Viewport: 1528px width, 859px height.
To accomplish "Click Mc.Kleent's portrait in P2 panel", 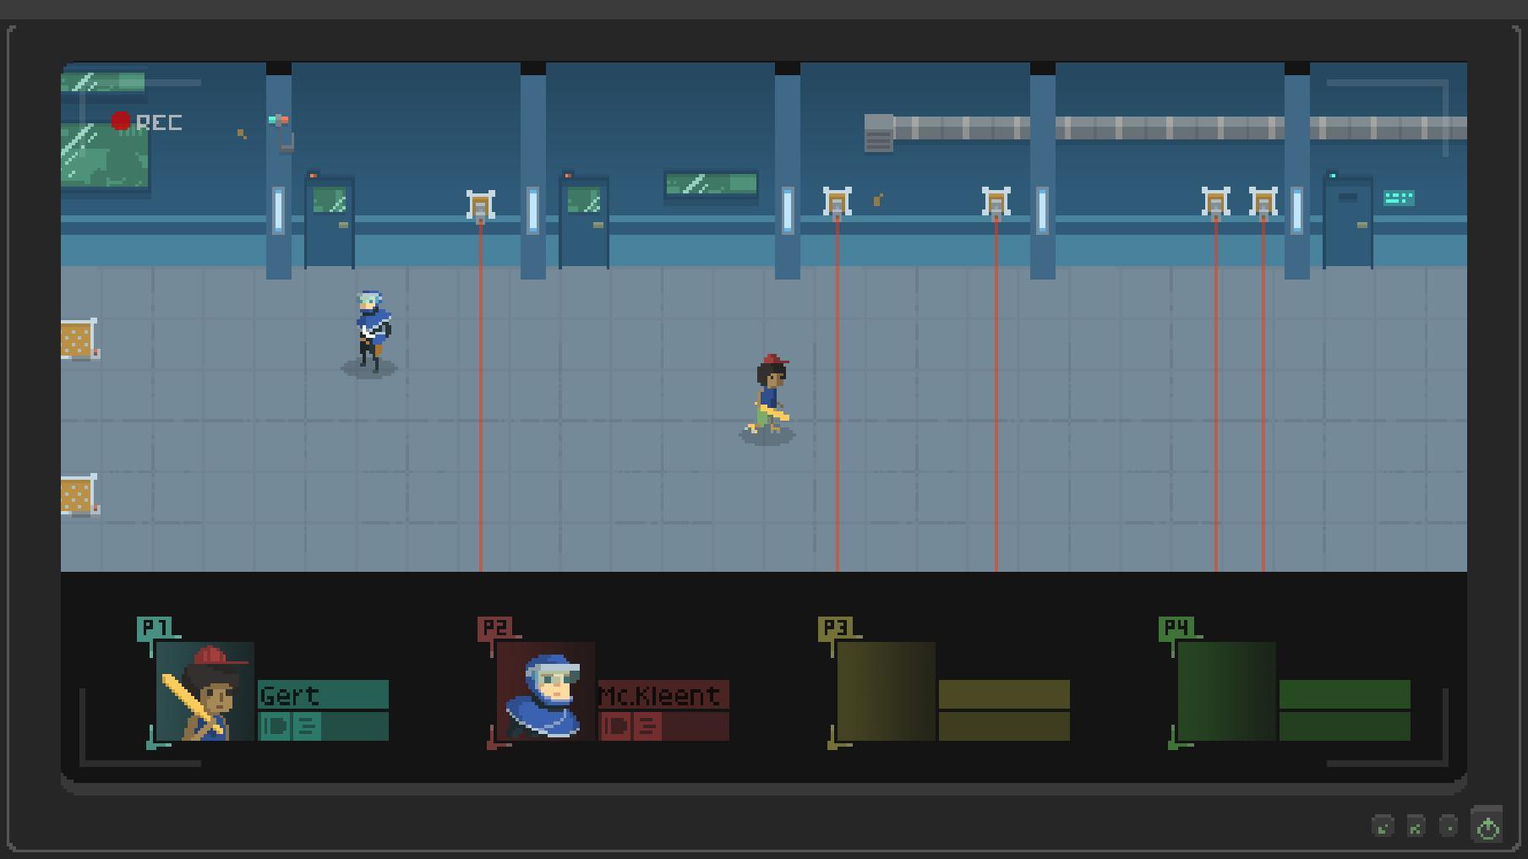I will click(x=546, y=691).
